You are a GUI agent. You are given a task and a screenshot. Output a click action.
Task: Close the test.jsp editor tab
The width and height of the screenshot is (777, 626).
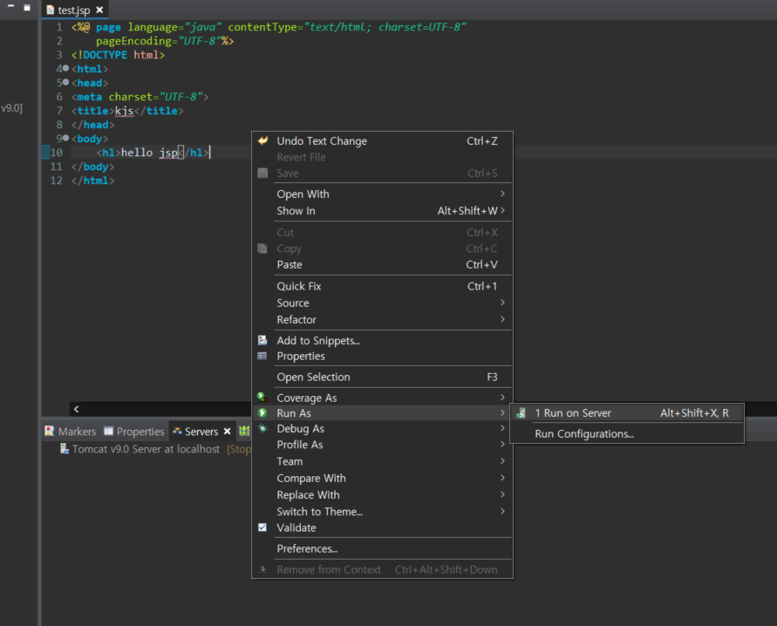99,10
